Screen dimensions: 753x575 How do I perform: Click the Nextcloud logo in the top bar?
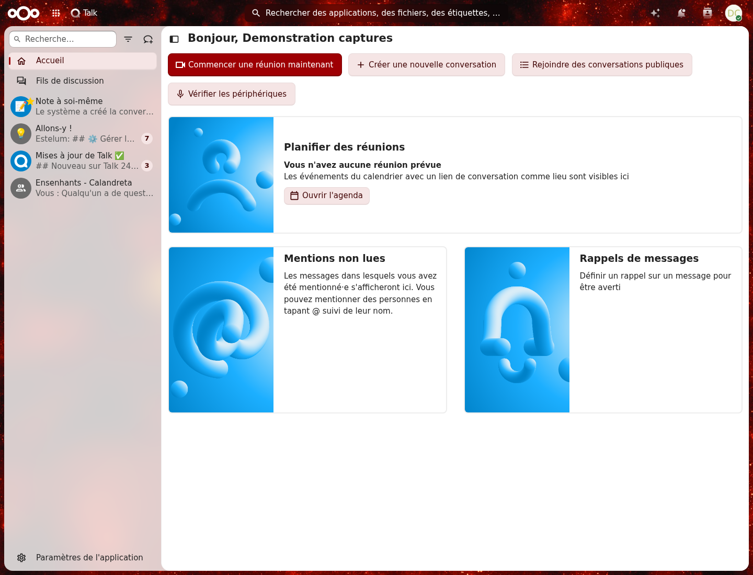tap(24, 13)
